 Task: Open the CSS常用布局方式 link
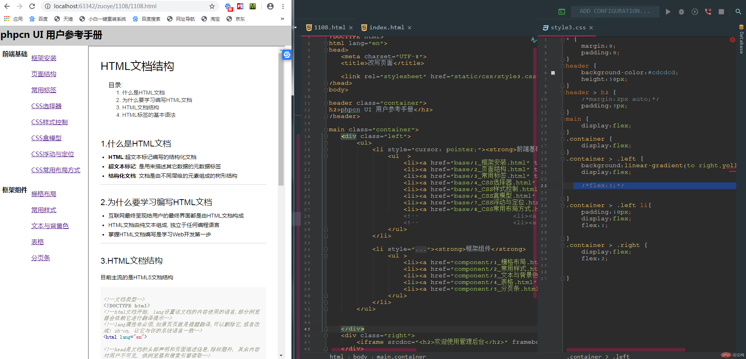coord(56,170)
